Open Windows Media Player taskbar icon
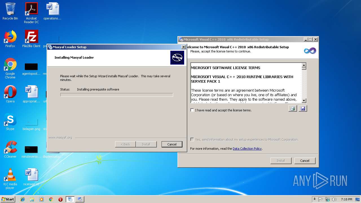361x203 pixels. pos(41,199)
